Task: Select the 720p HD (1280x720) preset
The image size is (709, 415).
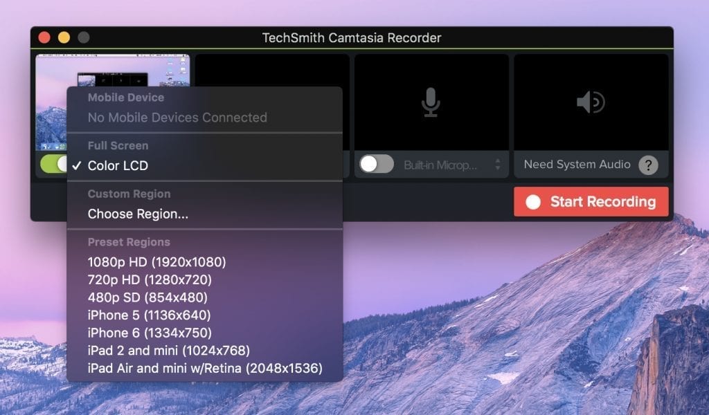Action: click(x=205, y=279)
